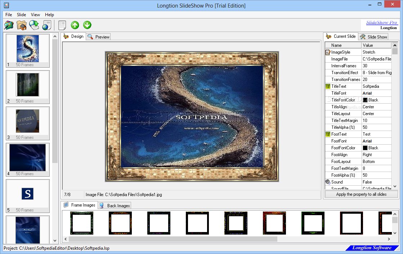
Task: Click the globe with green arrow icon
Action: pyautogui.click(x=34, y=25)
